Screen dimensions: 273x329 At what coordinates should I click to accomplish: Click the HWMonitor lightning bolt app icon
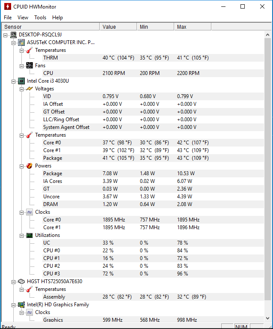tap(8, 6)
